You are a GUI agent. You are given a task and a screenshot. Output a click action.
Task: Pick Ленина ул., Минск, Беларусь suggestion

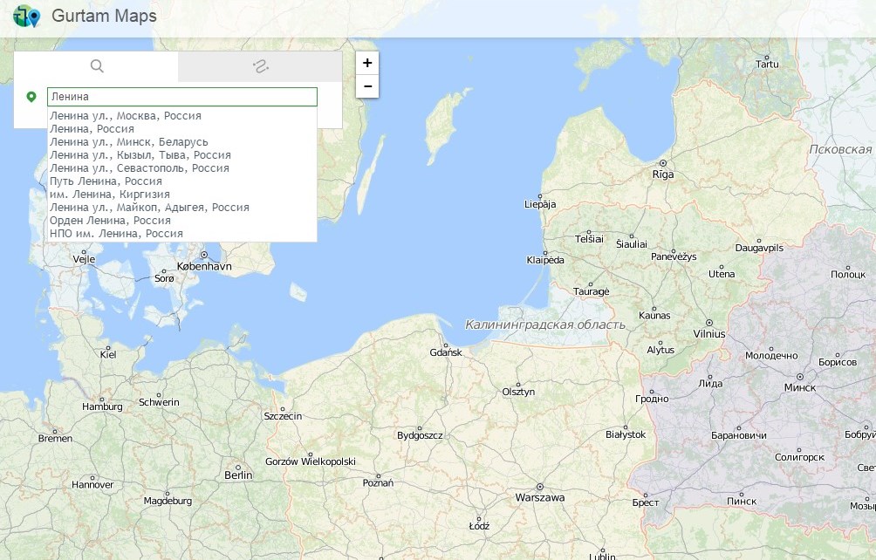[129, 142]
